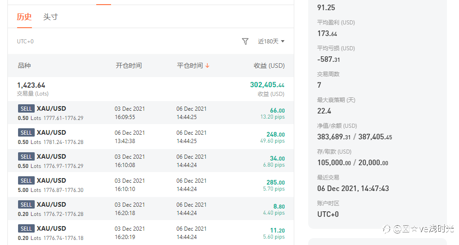Image resolution: width=459 pixels, height=245 pixels.
Task: Switch to the 历史 tab
Action: (24, 17)
